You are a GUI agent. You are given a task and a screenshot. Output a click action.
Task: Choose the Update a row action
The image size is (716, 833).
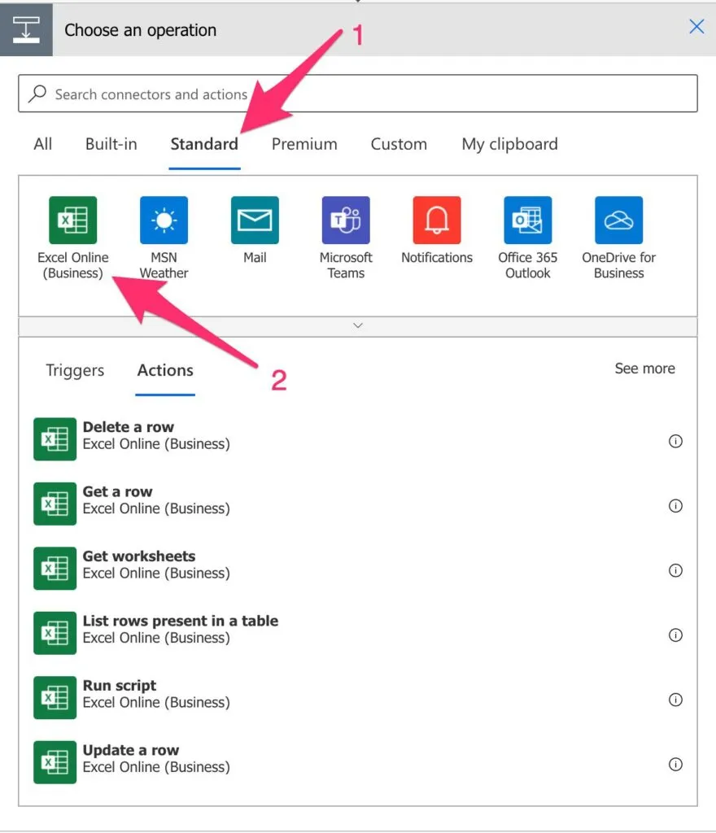point(131,758)
